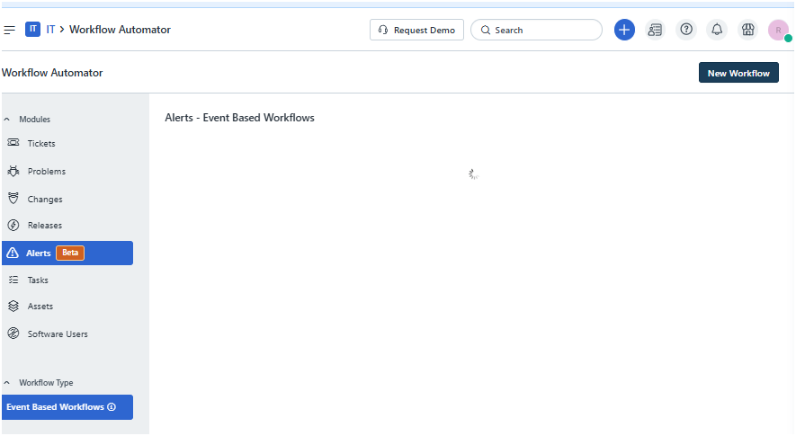Click the Tickets ticket icon
796x436 pixels.
point(13,143)
